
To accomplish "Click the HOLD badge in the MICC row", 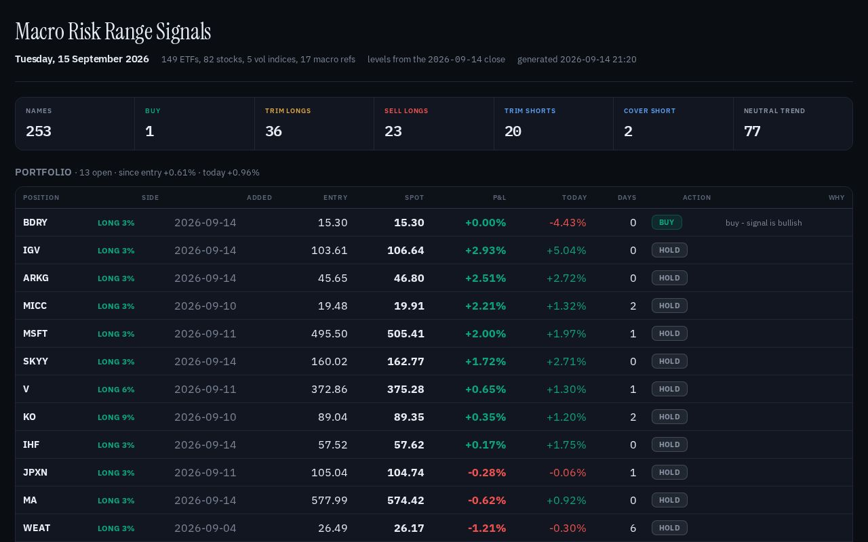I will tap(669, 306).
